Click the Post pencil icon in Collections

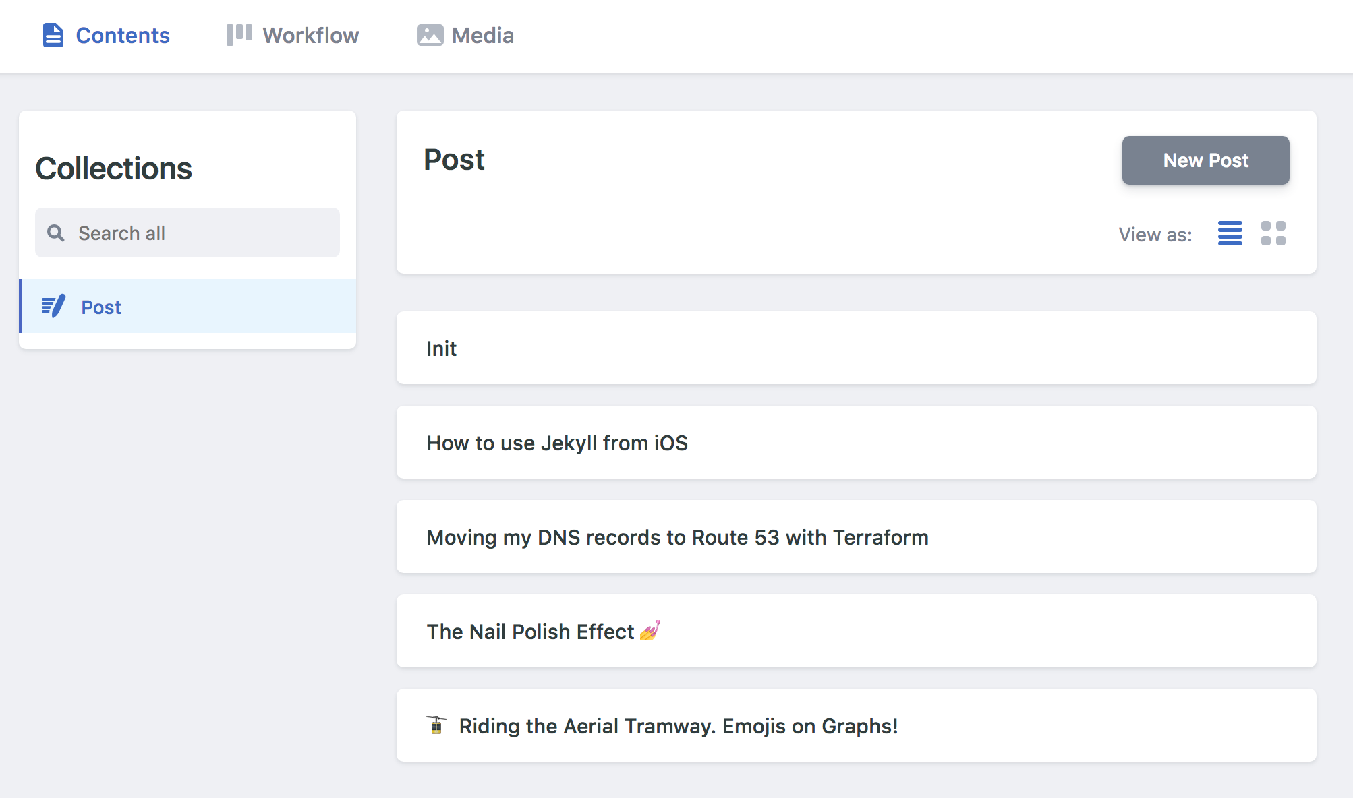[x=53, y=307]
